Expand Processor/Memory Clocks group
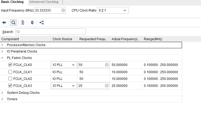This screenshot has width=201, height=115. pyautogui.click(x=2, y=45)
